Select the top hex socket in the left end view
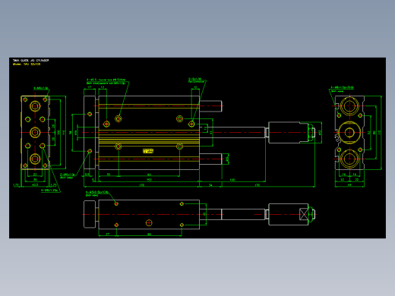 point(35,106)
